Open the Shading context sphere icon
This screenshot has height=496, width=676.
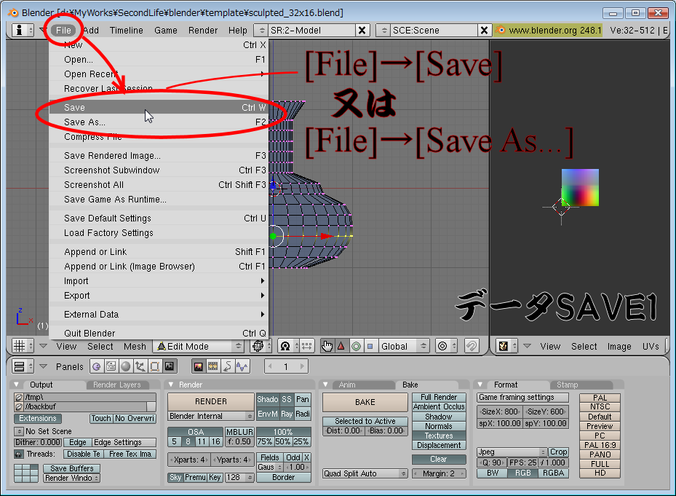125,366
